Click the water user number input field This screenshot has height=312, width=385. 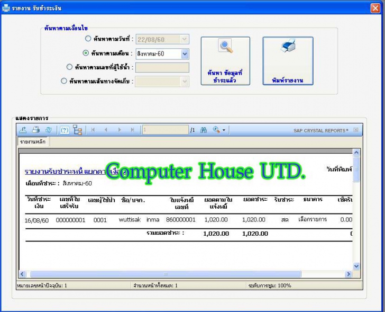coord(162,68)
